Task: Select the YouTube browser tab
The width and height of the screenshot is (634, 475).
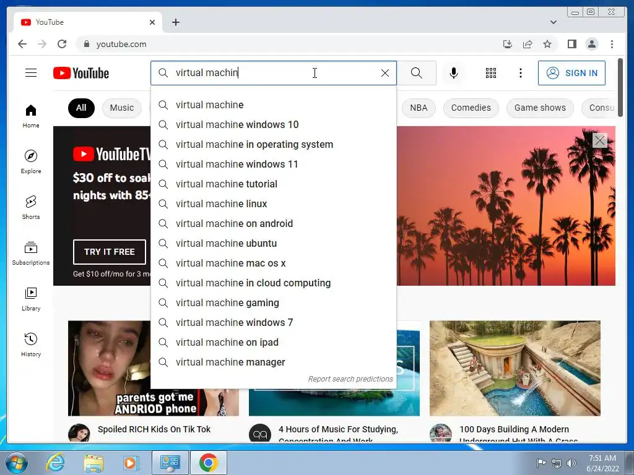Action: tap(88, 22)
